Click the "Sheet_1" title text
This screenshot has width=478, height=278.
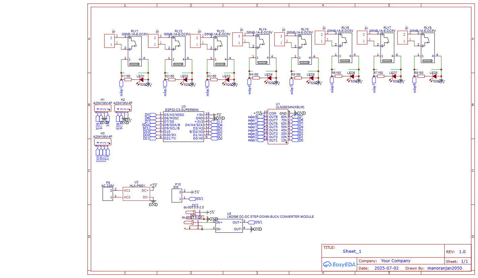[352, 251]
